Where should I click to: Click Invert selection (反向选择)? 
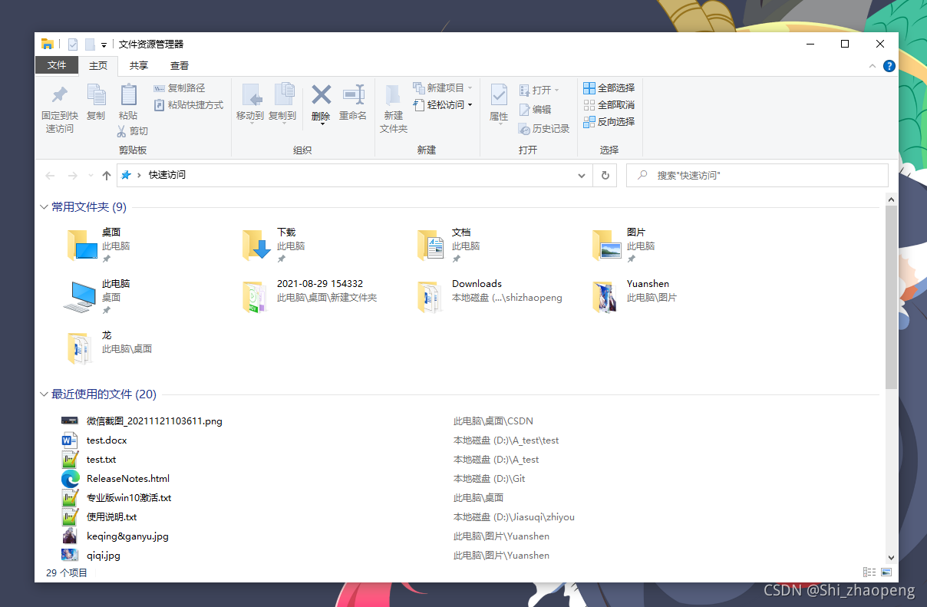(x=609, y=122)
